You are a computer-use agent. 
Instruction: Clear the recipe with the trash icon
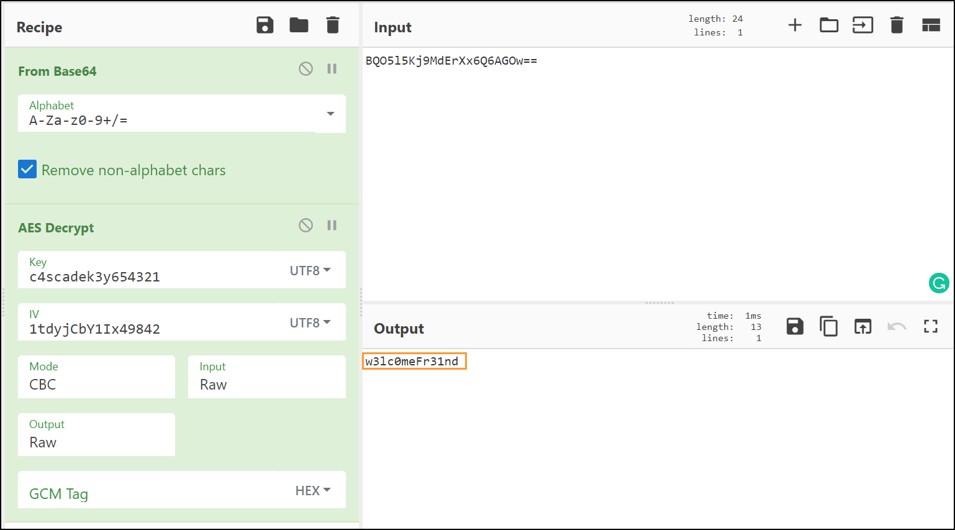click(x=333, y=25)
